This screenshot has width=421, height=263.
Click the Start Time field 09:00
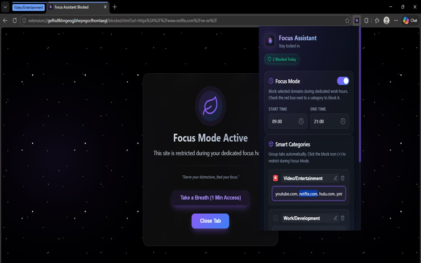(288, 121)
